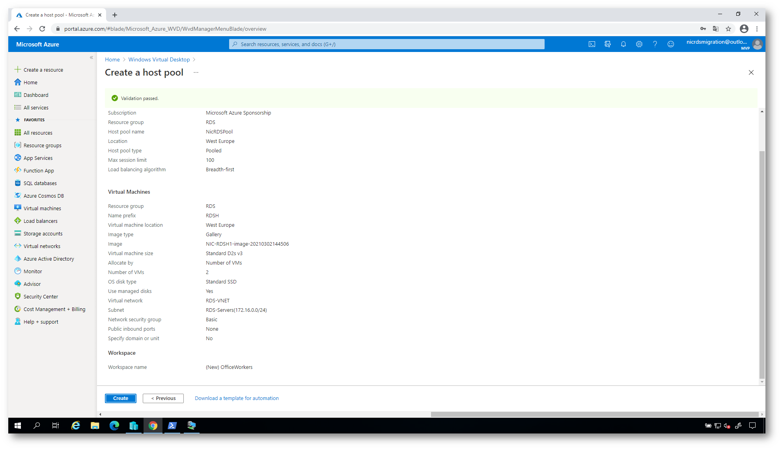Open File Explorer from taskbar
The width and height of the screenshot is (782, 450).
tap(95, 426)
